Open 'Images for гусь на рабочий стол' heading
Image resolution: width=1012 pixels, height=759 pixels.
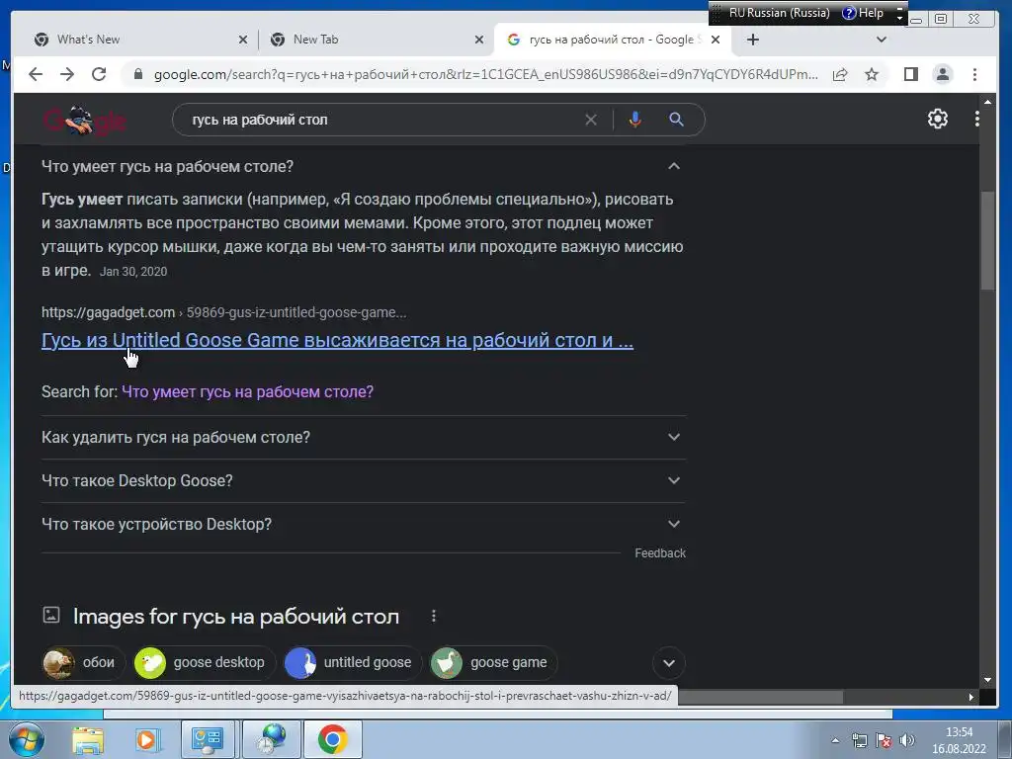235,617
